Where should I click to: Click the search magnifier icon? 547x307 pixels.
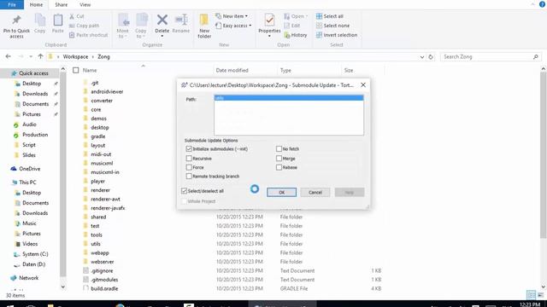click(536, 57)
